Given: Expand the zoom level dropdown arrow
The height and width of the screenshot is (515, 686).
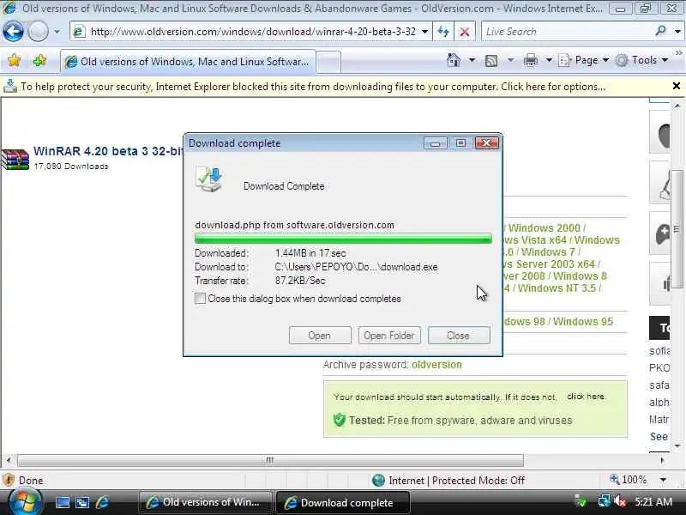Looking at the screenshot, I should coord(663,480).
